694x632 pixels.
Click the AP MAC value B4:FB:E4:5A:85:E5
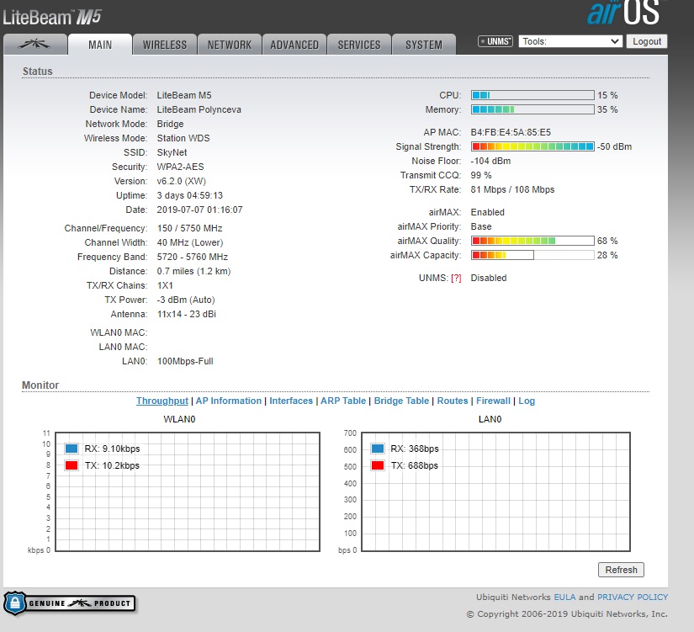pos(511,132)
